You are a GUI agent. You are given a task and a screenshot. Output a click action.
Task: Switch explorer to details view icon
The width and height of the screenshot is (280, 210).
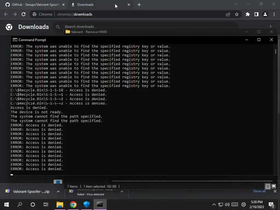click(x=268, y=186)
